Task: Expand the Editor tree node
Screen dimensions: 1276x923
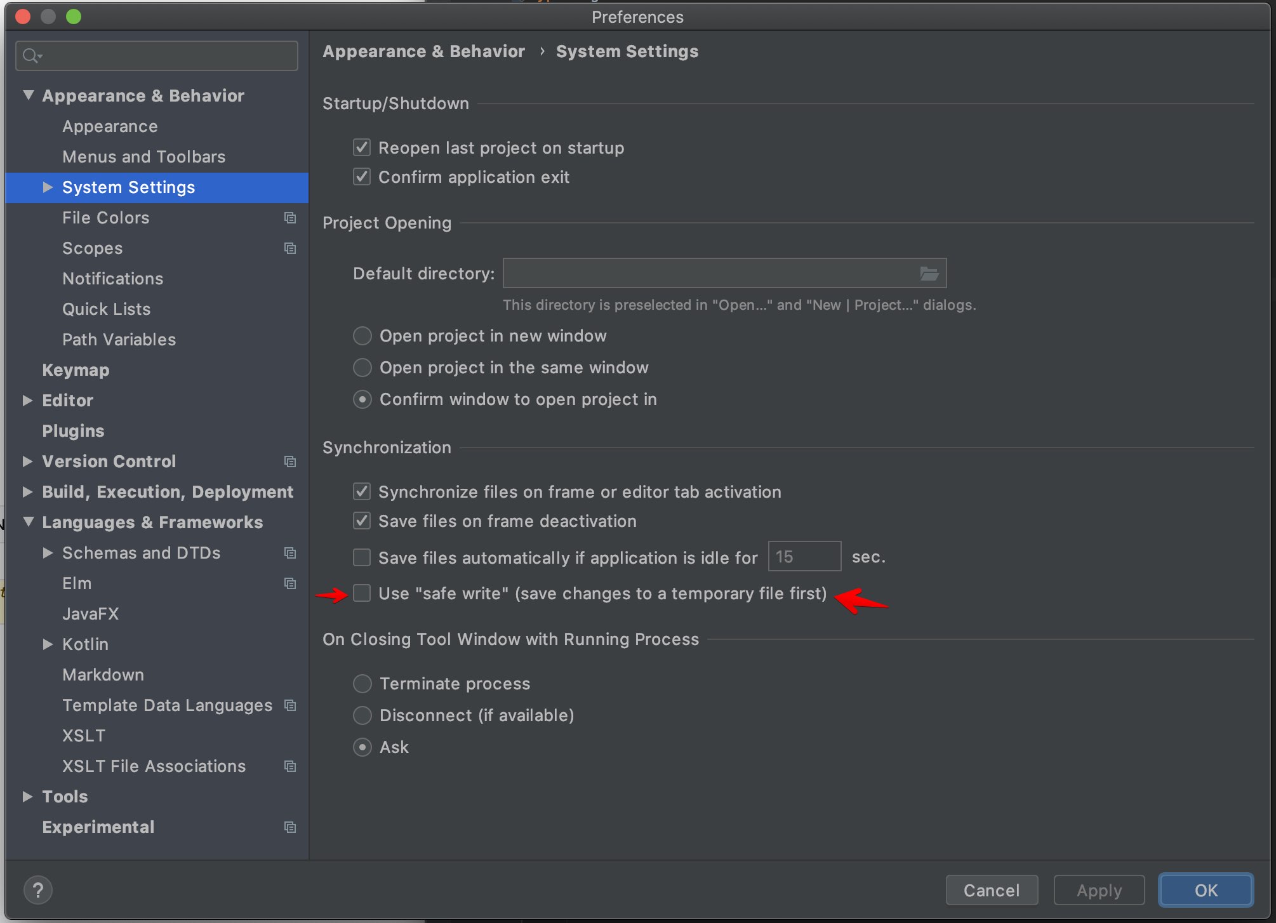Action: tap(27, 401)
